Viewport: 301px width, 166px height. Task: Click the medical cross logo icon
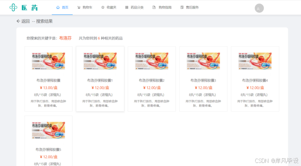pos(13,7)
